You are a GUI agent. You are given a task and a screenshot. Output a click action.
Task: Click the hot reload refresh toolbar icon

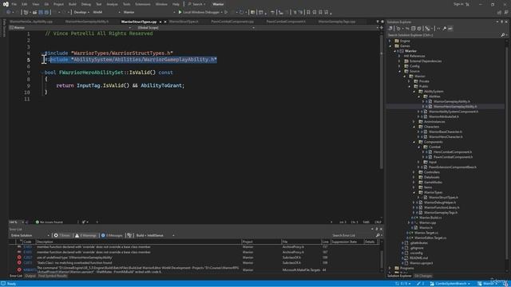(241, 13)
